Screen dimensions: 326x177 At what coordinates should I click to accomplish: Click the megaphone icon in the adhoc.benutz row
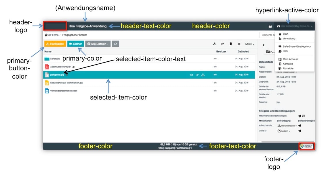300,126
